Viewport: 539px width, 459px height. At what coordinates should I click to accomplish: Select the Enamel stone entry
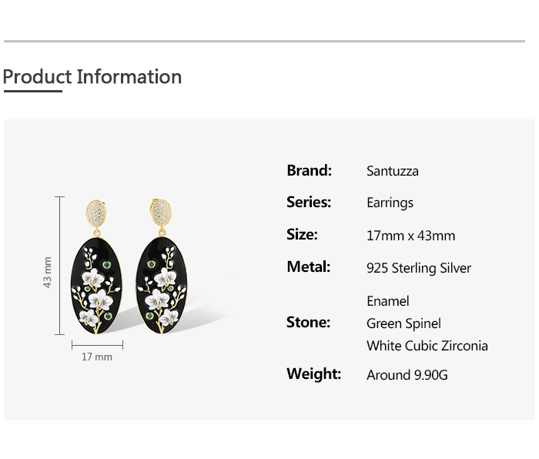tap(388, 301)
